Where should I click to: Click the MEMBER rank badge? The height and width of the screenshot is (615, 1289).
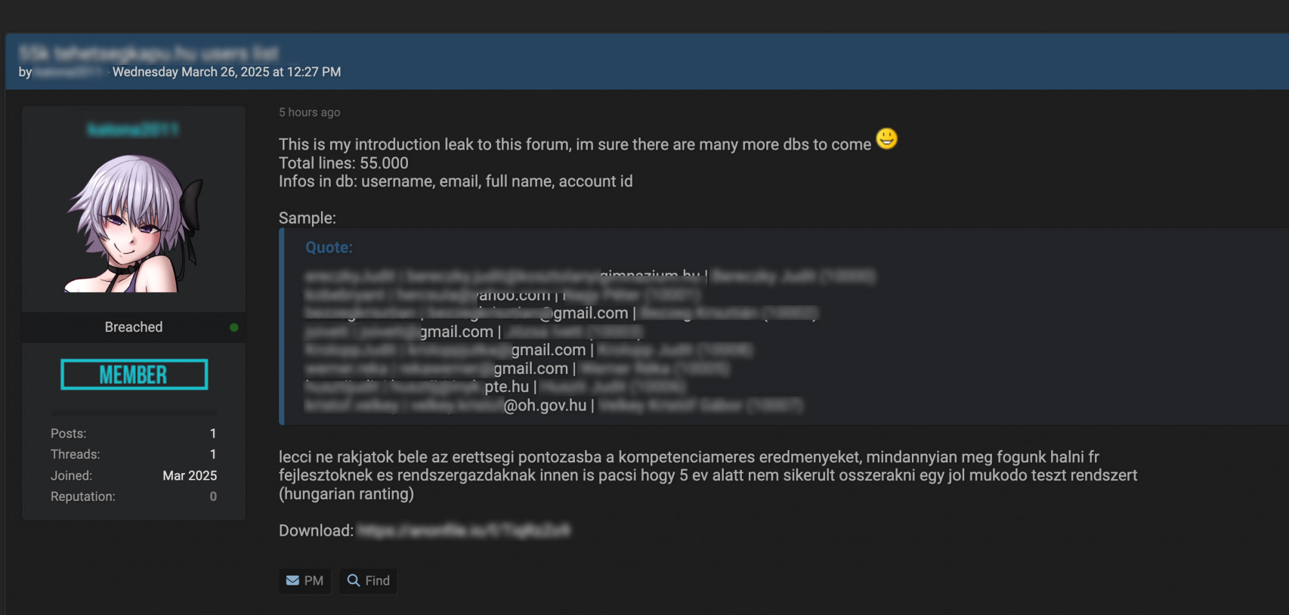[x=134, y=375]
